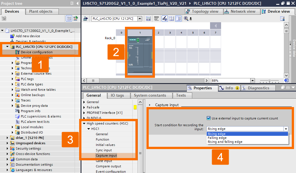Expand the drive_1 [S210 PN] node

click(7, 138)
